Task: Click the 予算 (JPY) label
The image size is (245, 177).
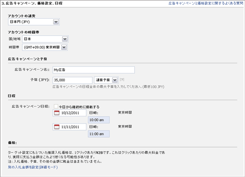Action: 40,80
